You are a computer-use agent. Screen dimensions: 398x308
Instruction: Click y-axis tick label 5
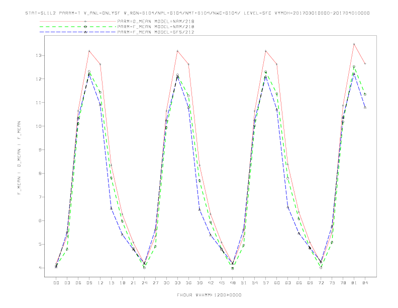[40, 244]
